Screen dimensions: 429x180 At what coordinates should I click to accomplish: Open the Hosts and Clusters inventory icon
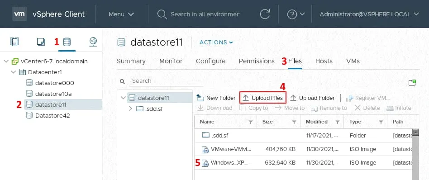[14, 42]
